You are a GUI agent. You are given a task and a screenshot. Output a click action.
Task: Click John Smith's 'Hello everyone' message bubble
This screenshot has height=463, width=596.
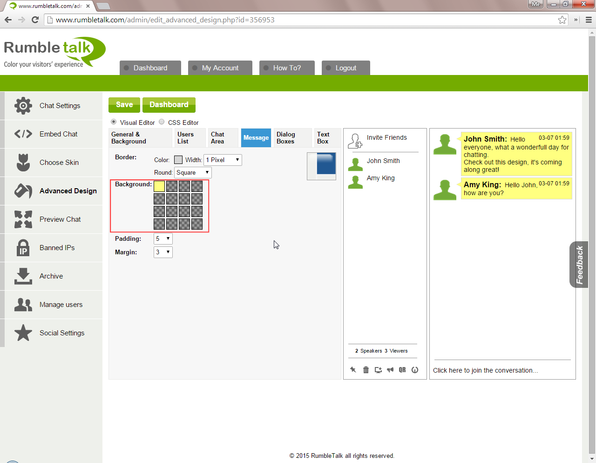click(x=516, y=154)
